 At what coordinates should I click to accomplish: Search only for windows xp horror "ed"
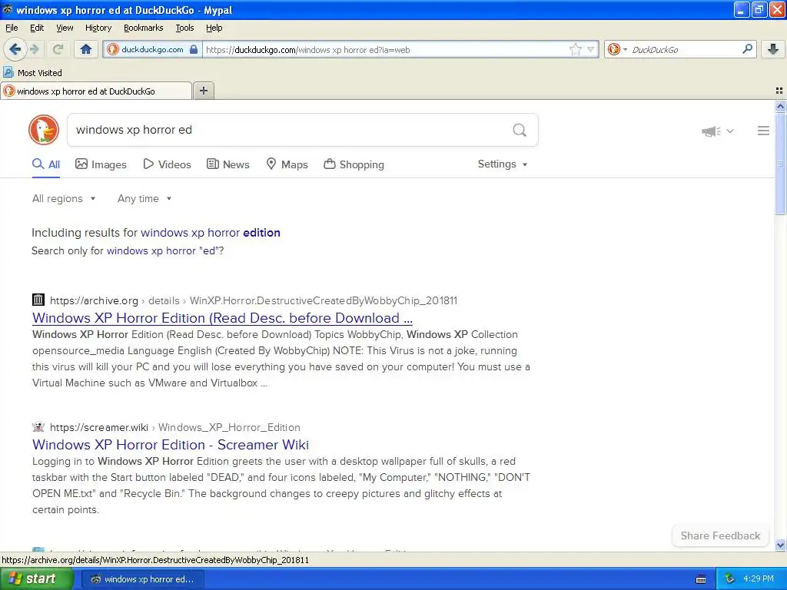tap(163, 250)
